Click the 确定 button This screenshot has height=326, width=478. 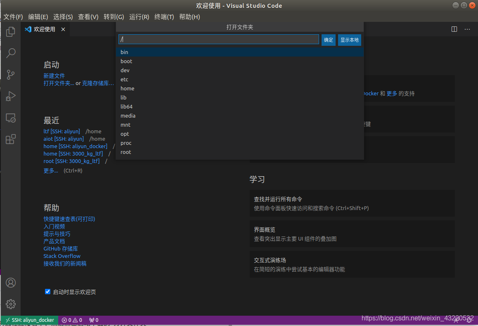(x=328, y=40)
